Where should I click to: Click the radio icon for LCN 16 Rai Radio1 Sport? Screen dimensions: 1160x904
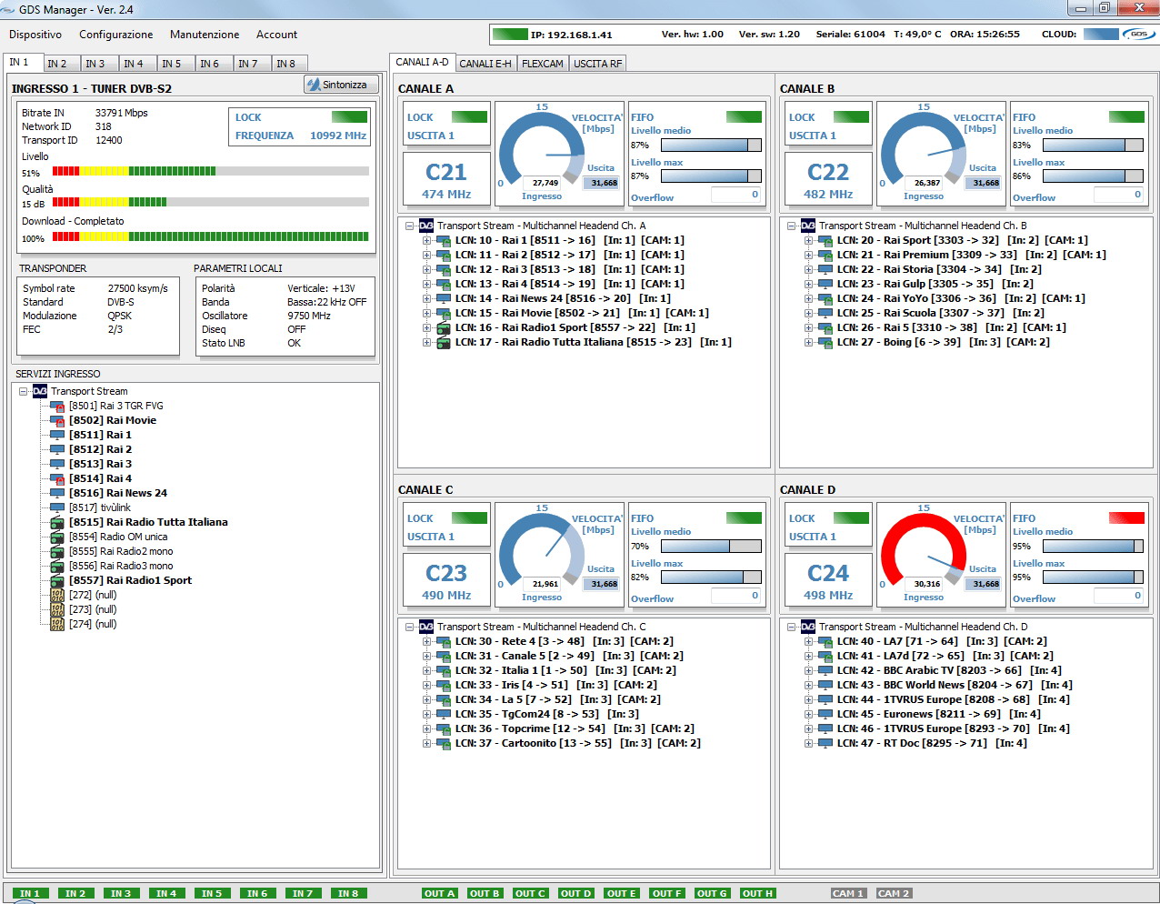tap(443, 328)
